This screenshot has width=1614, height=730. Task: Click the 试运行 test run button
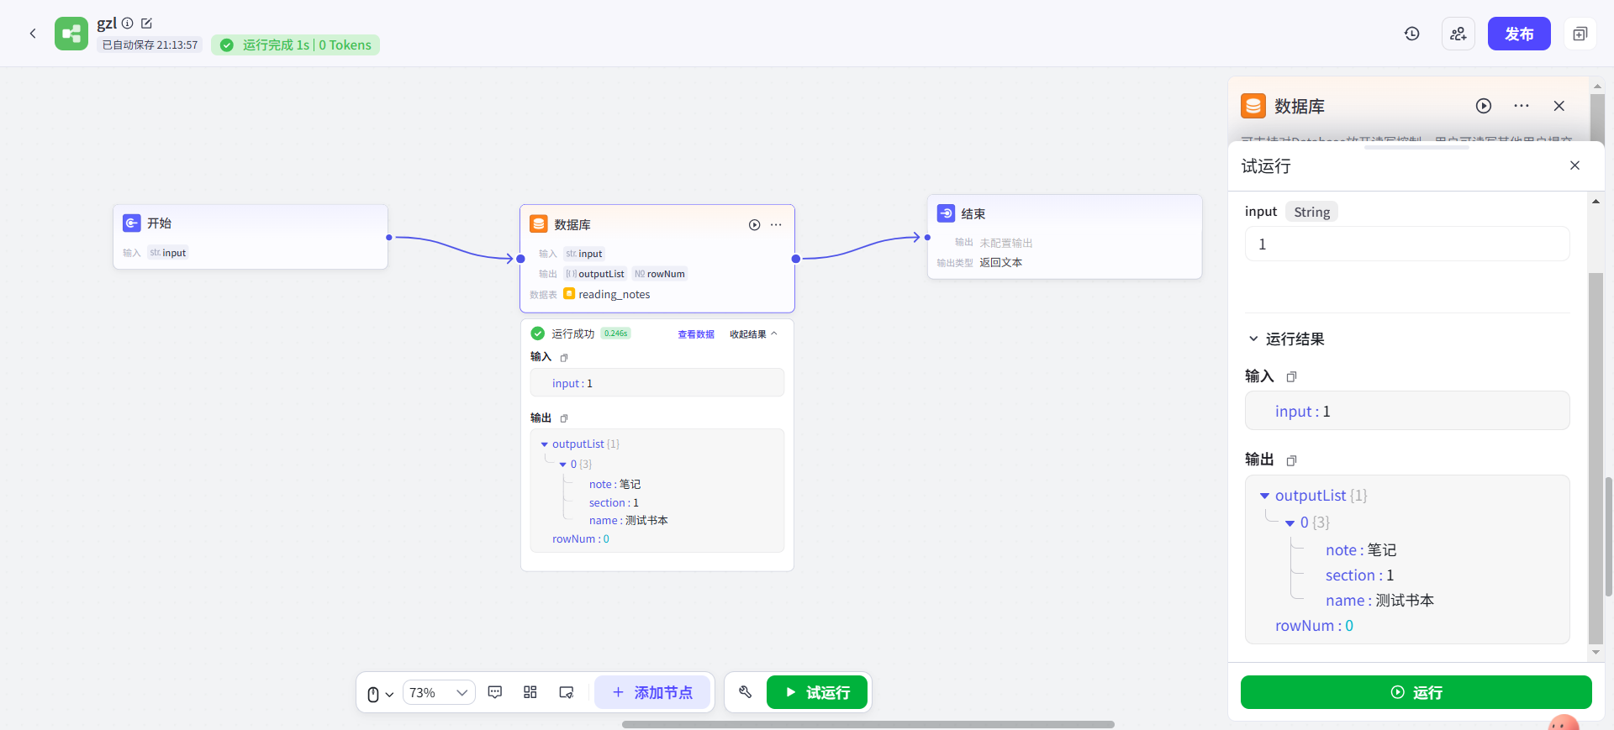point(817,692)
